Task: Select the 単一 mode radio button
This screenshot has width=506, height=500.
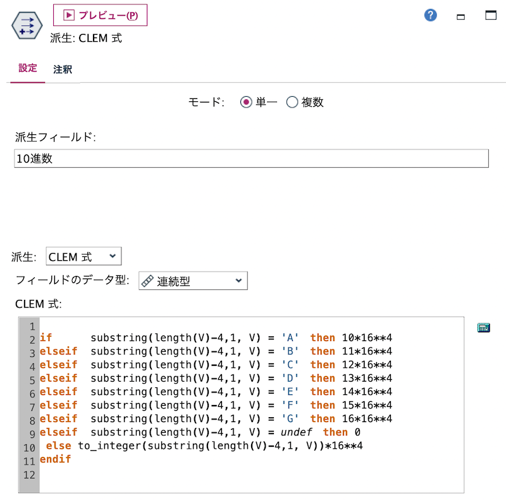Action: pyautogui.click(x=246, y=102)
